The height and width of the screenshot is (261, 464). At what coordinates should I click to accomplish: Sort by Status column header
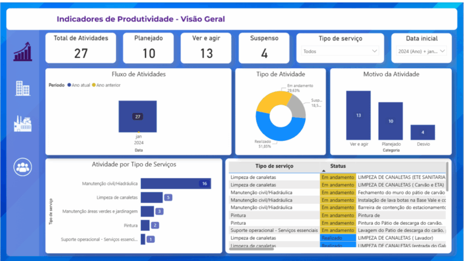pyautogui.click(x=338, y=166)
